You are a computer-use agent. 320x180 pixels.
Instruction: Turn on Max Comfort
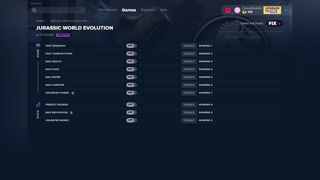[132, 85]
